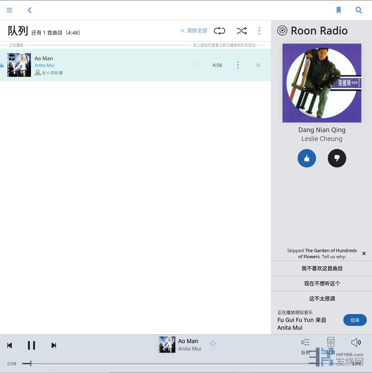Select 我不喜欢这首曲目 feedback option
The height and width of the screenshot is (373, 372).
322,268
